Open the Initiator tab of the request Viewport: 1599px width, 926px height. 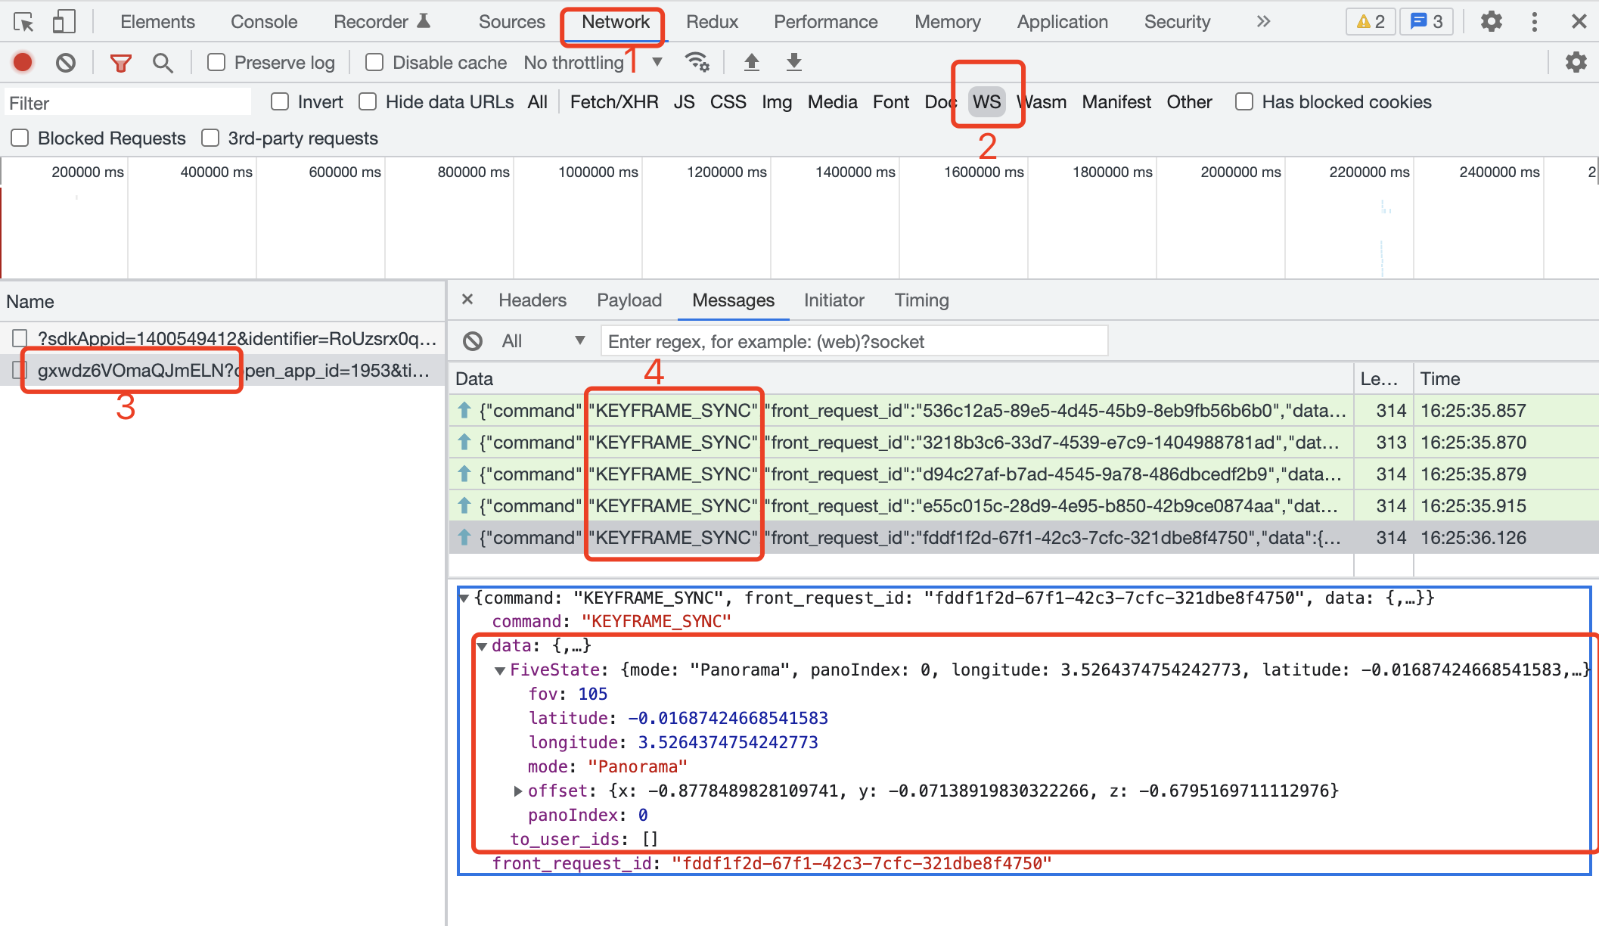click(x=834, y=300)
